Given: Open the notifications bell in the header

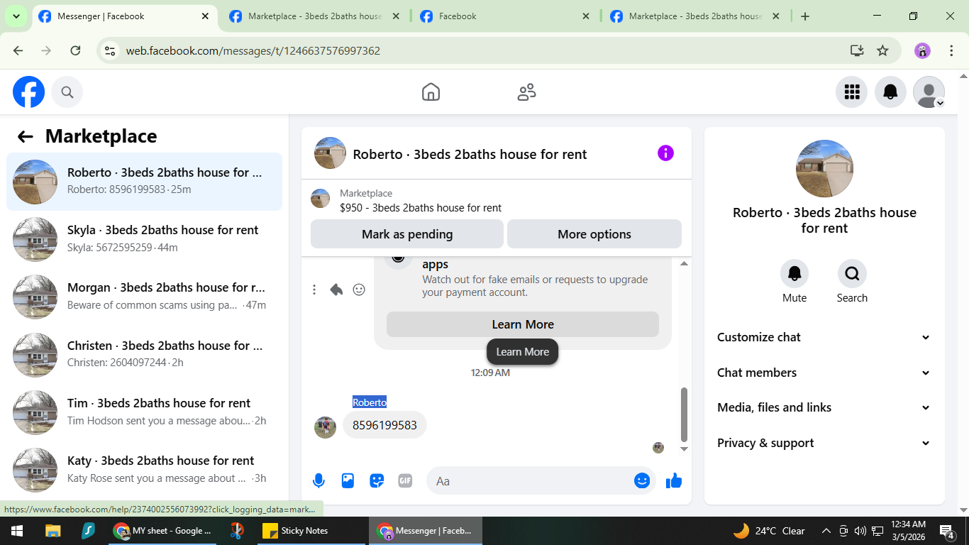Looking at the screenshot, I should coord(890,92).
